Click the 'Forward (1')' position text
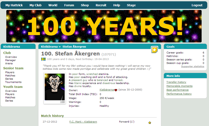 tap(127, 122)
